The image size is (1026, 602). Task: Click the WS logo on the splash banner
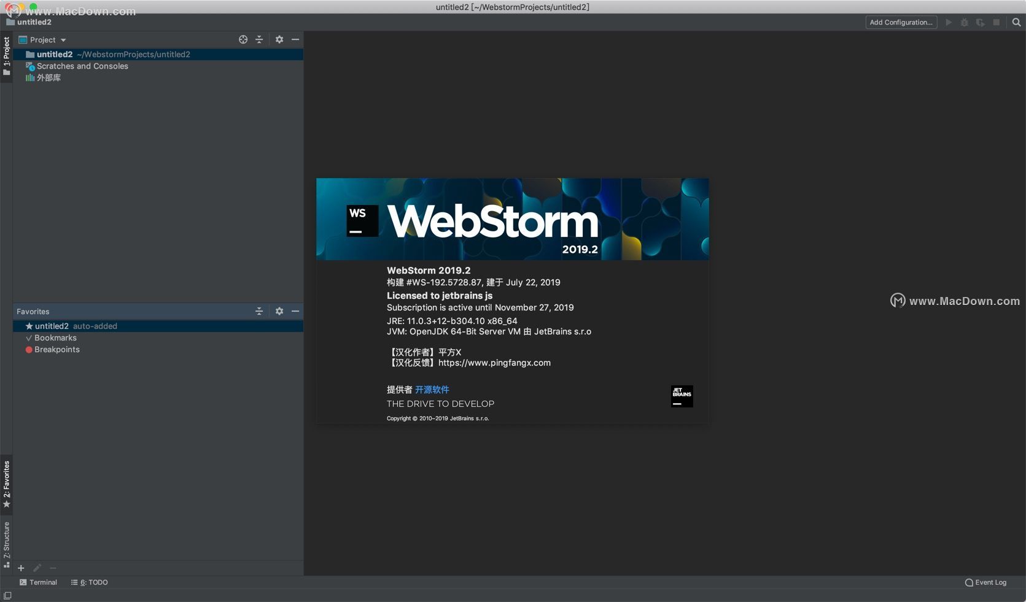(362, 221)
